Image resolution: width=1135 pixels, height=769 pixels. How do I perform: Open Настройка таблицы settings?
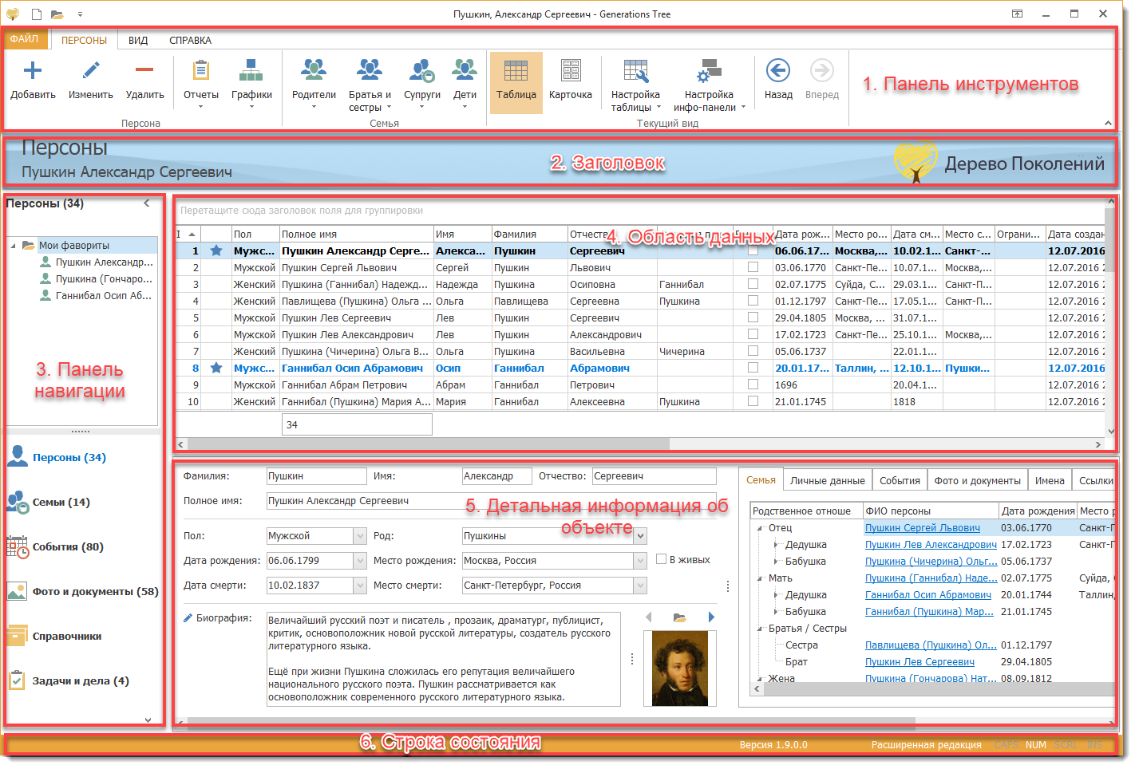tap(635, 71)
